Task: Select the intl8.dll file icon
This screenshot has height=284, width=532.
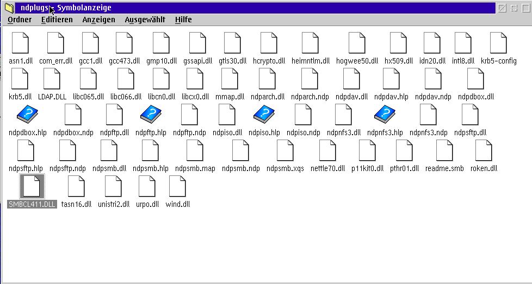Action: coord(463,43)
